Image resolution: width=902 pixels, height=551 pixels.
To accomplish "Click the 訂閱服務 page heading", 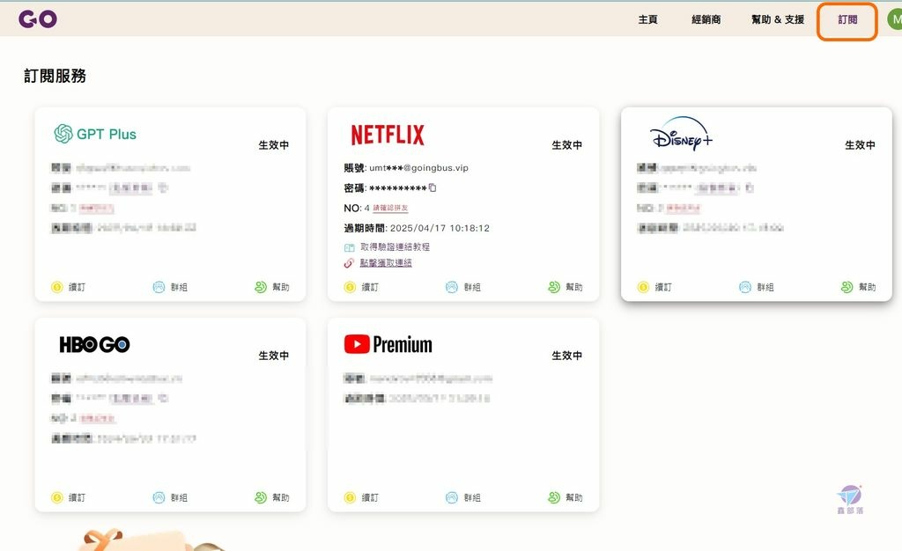I will pos(55,76).
